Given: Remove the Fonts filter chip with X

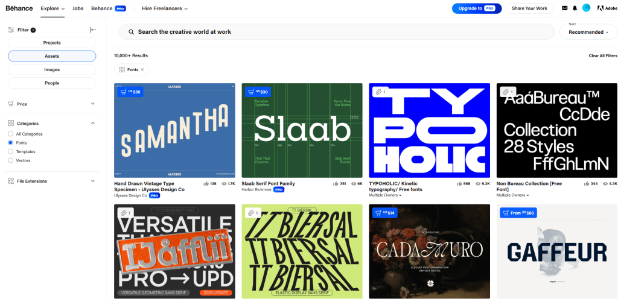Looking at the screenshot, I should 142,70.
